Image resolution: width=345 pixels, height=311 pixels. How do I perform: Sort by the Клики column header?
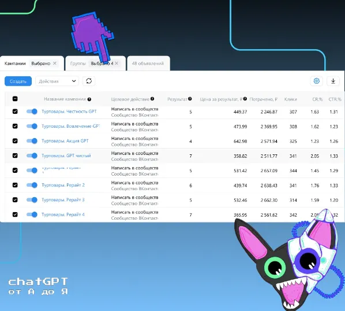pyautogui.click(x=290, y=99)
